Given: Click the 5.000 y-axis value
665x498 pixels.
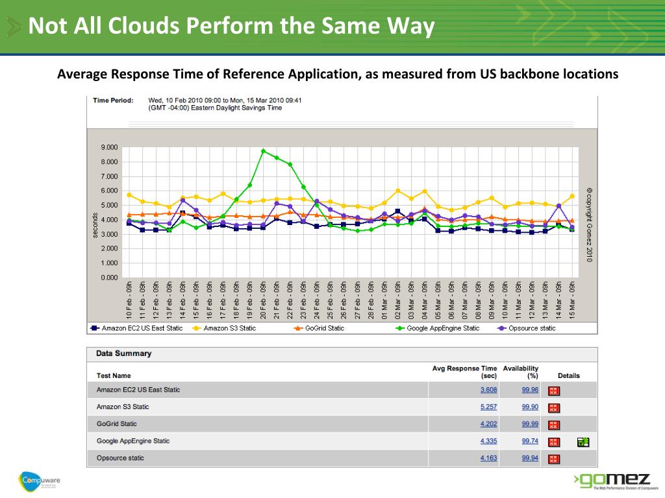Looking at the screenshot, I should click(x=109, y=206).
